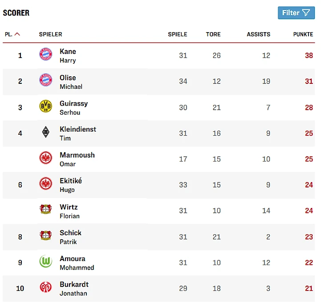Open the Filter button

[296, 12]
